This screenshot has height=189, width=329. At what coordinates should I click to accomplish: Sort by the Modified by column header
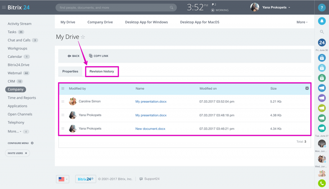pos(77,89)
